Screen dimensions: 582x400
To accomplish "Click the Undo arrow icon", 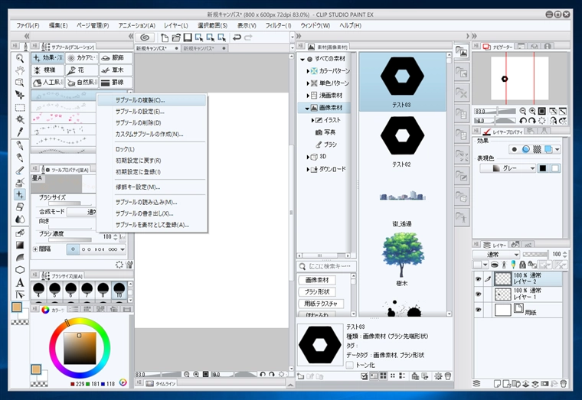I will tap(237, 37).
